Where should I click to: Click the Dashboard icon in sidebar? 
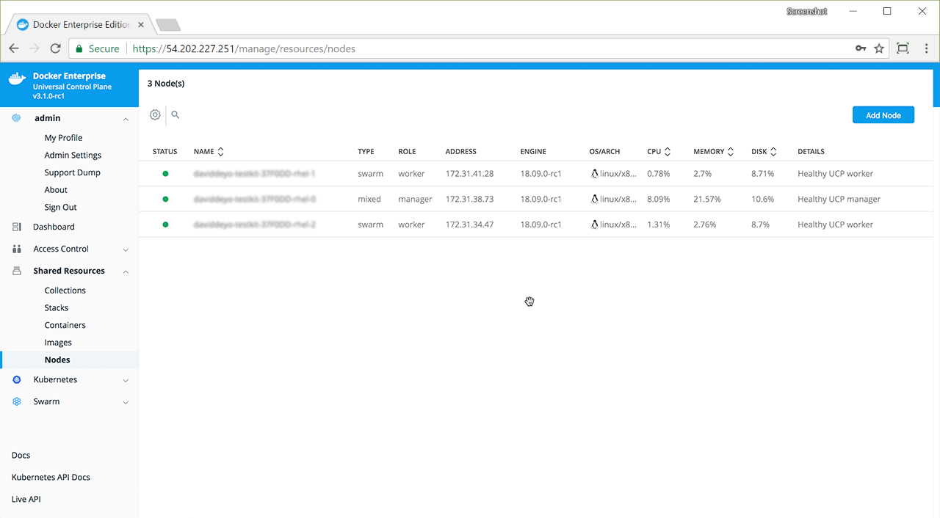17,227
